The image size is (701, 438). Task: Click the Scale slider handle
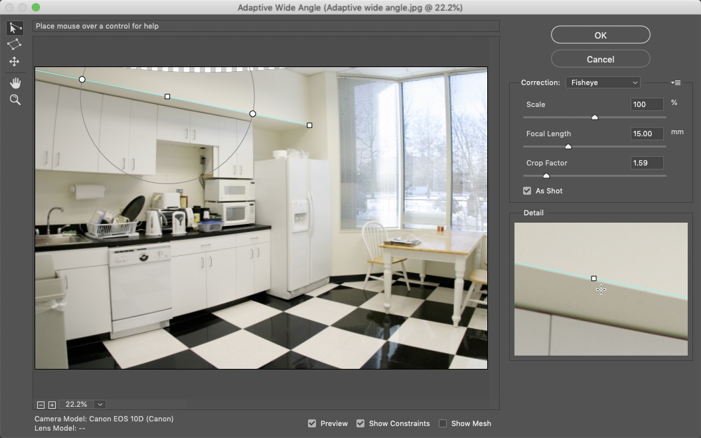595,117
